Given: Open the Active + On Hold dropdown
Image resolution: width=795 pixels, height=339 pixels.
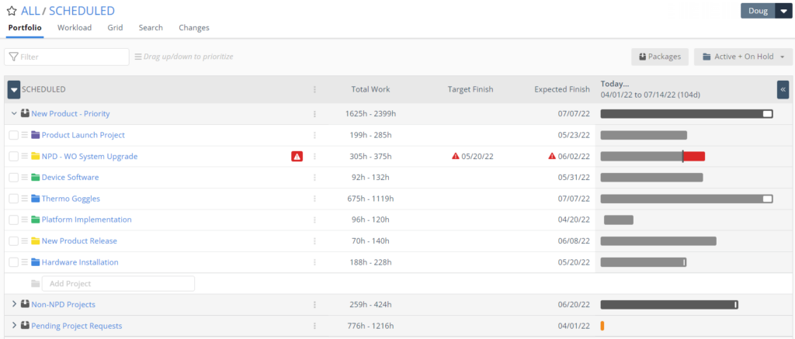Looking at the screenshot, I should (743, 57).
